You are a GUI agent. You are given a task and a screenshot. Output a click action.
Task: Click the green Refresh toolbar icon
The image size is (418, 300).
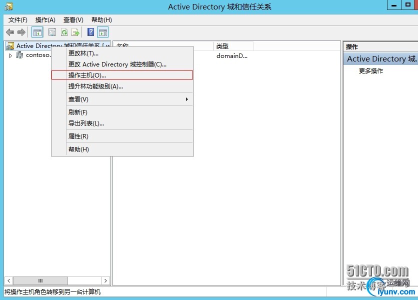pos(64,32)
